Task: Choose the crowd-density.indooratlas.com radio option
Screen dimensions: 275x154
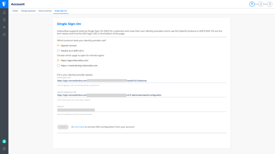Action: point(58,65)
